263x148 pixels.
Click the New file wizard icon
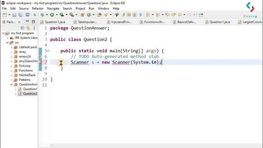pos(5,15)
